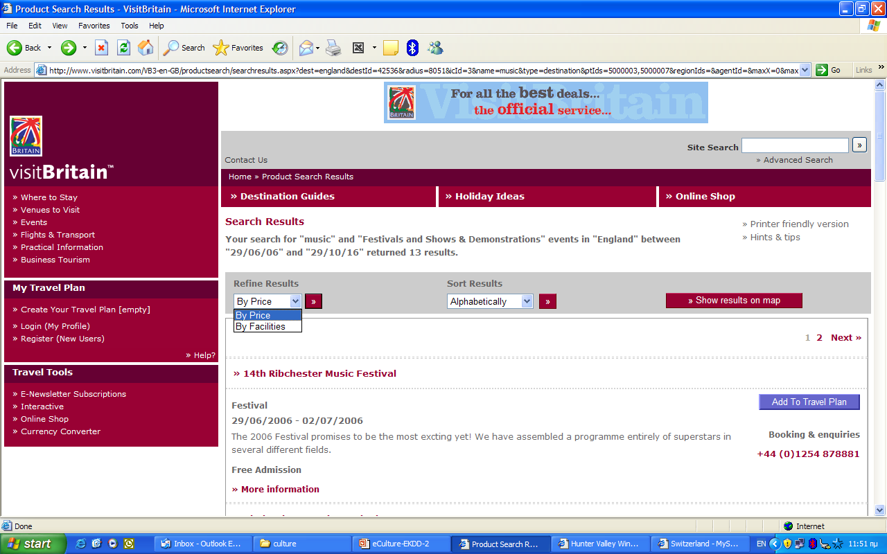Viewport: 887px width, 554px height.
Task: Click the Internet Explorer quick launch icon
Action: click(80, 544)
